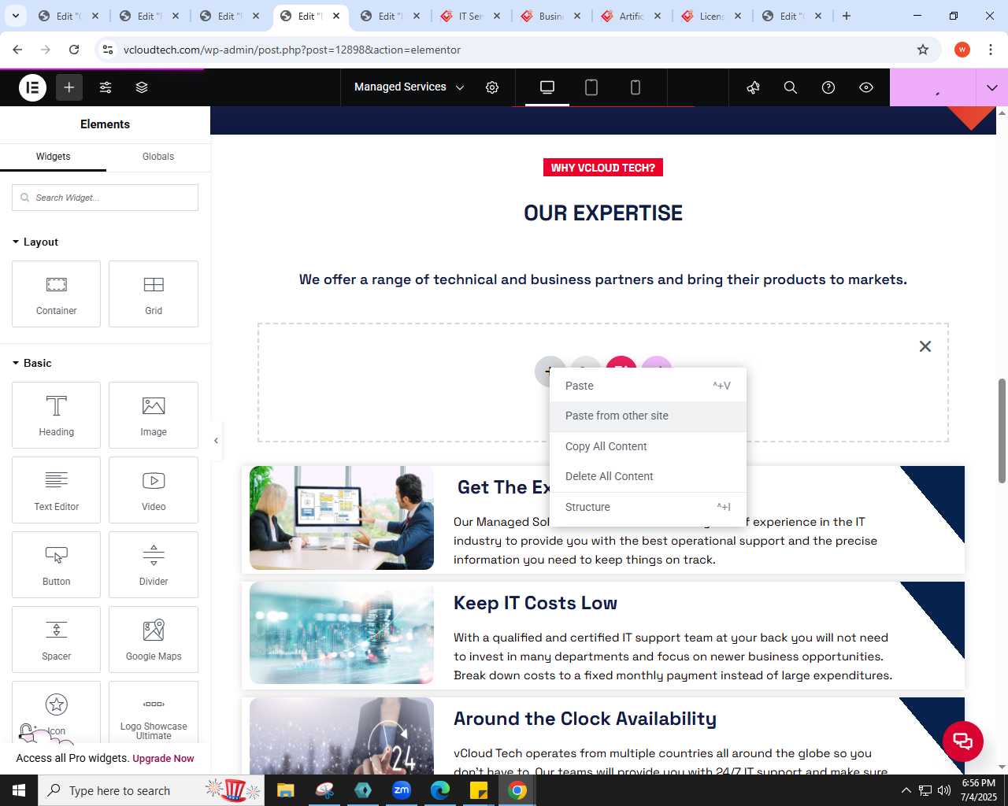Choose Paste from other site
The width and height of the screenshot is (1008, 806).
648,416
